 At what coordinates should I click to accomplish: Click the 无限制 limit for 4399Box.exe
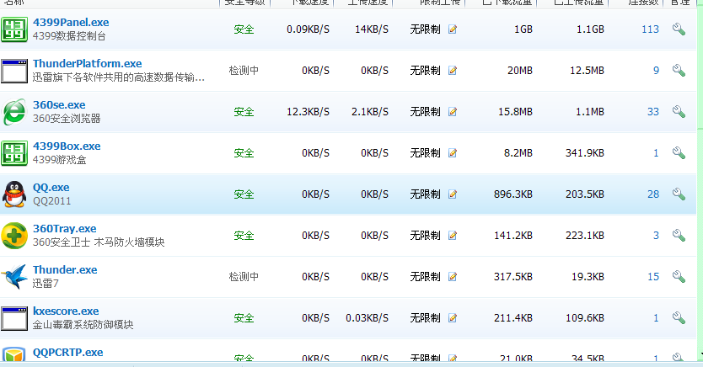425,153
